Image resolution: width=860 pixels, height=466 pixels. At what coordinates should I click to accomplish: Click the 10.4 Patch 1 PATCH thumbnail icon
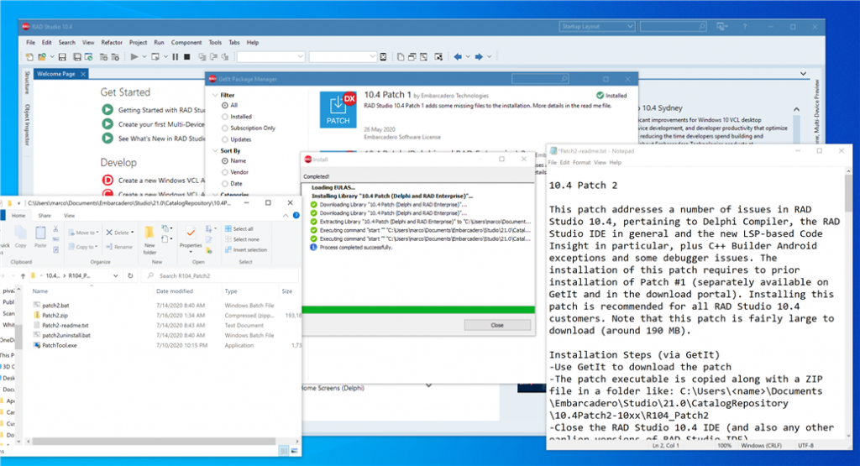[x=338, y=110]
